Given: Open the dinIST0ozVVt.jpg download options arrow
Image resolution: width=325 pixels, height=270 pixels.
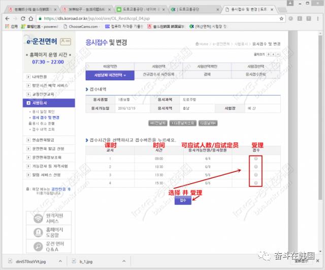Looking at the screenshot, I should point(60,261).
